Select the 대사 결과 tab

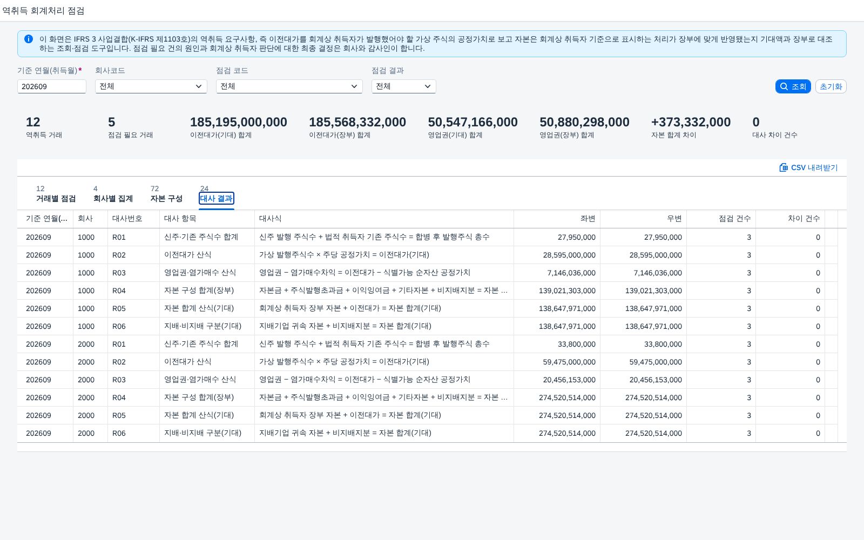tap(217, 198)
